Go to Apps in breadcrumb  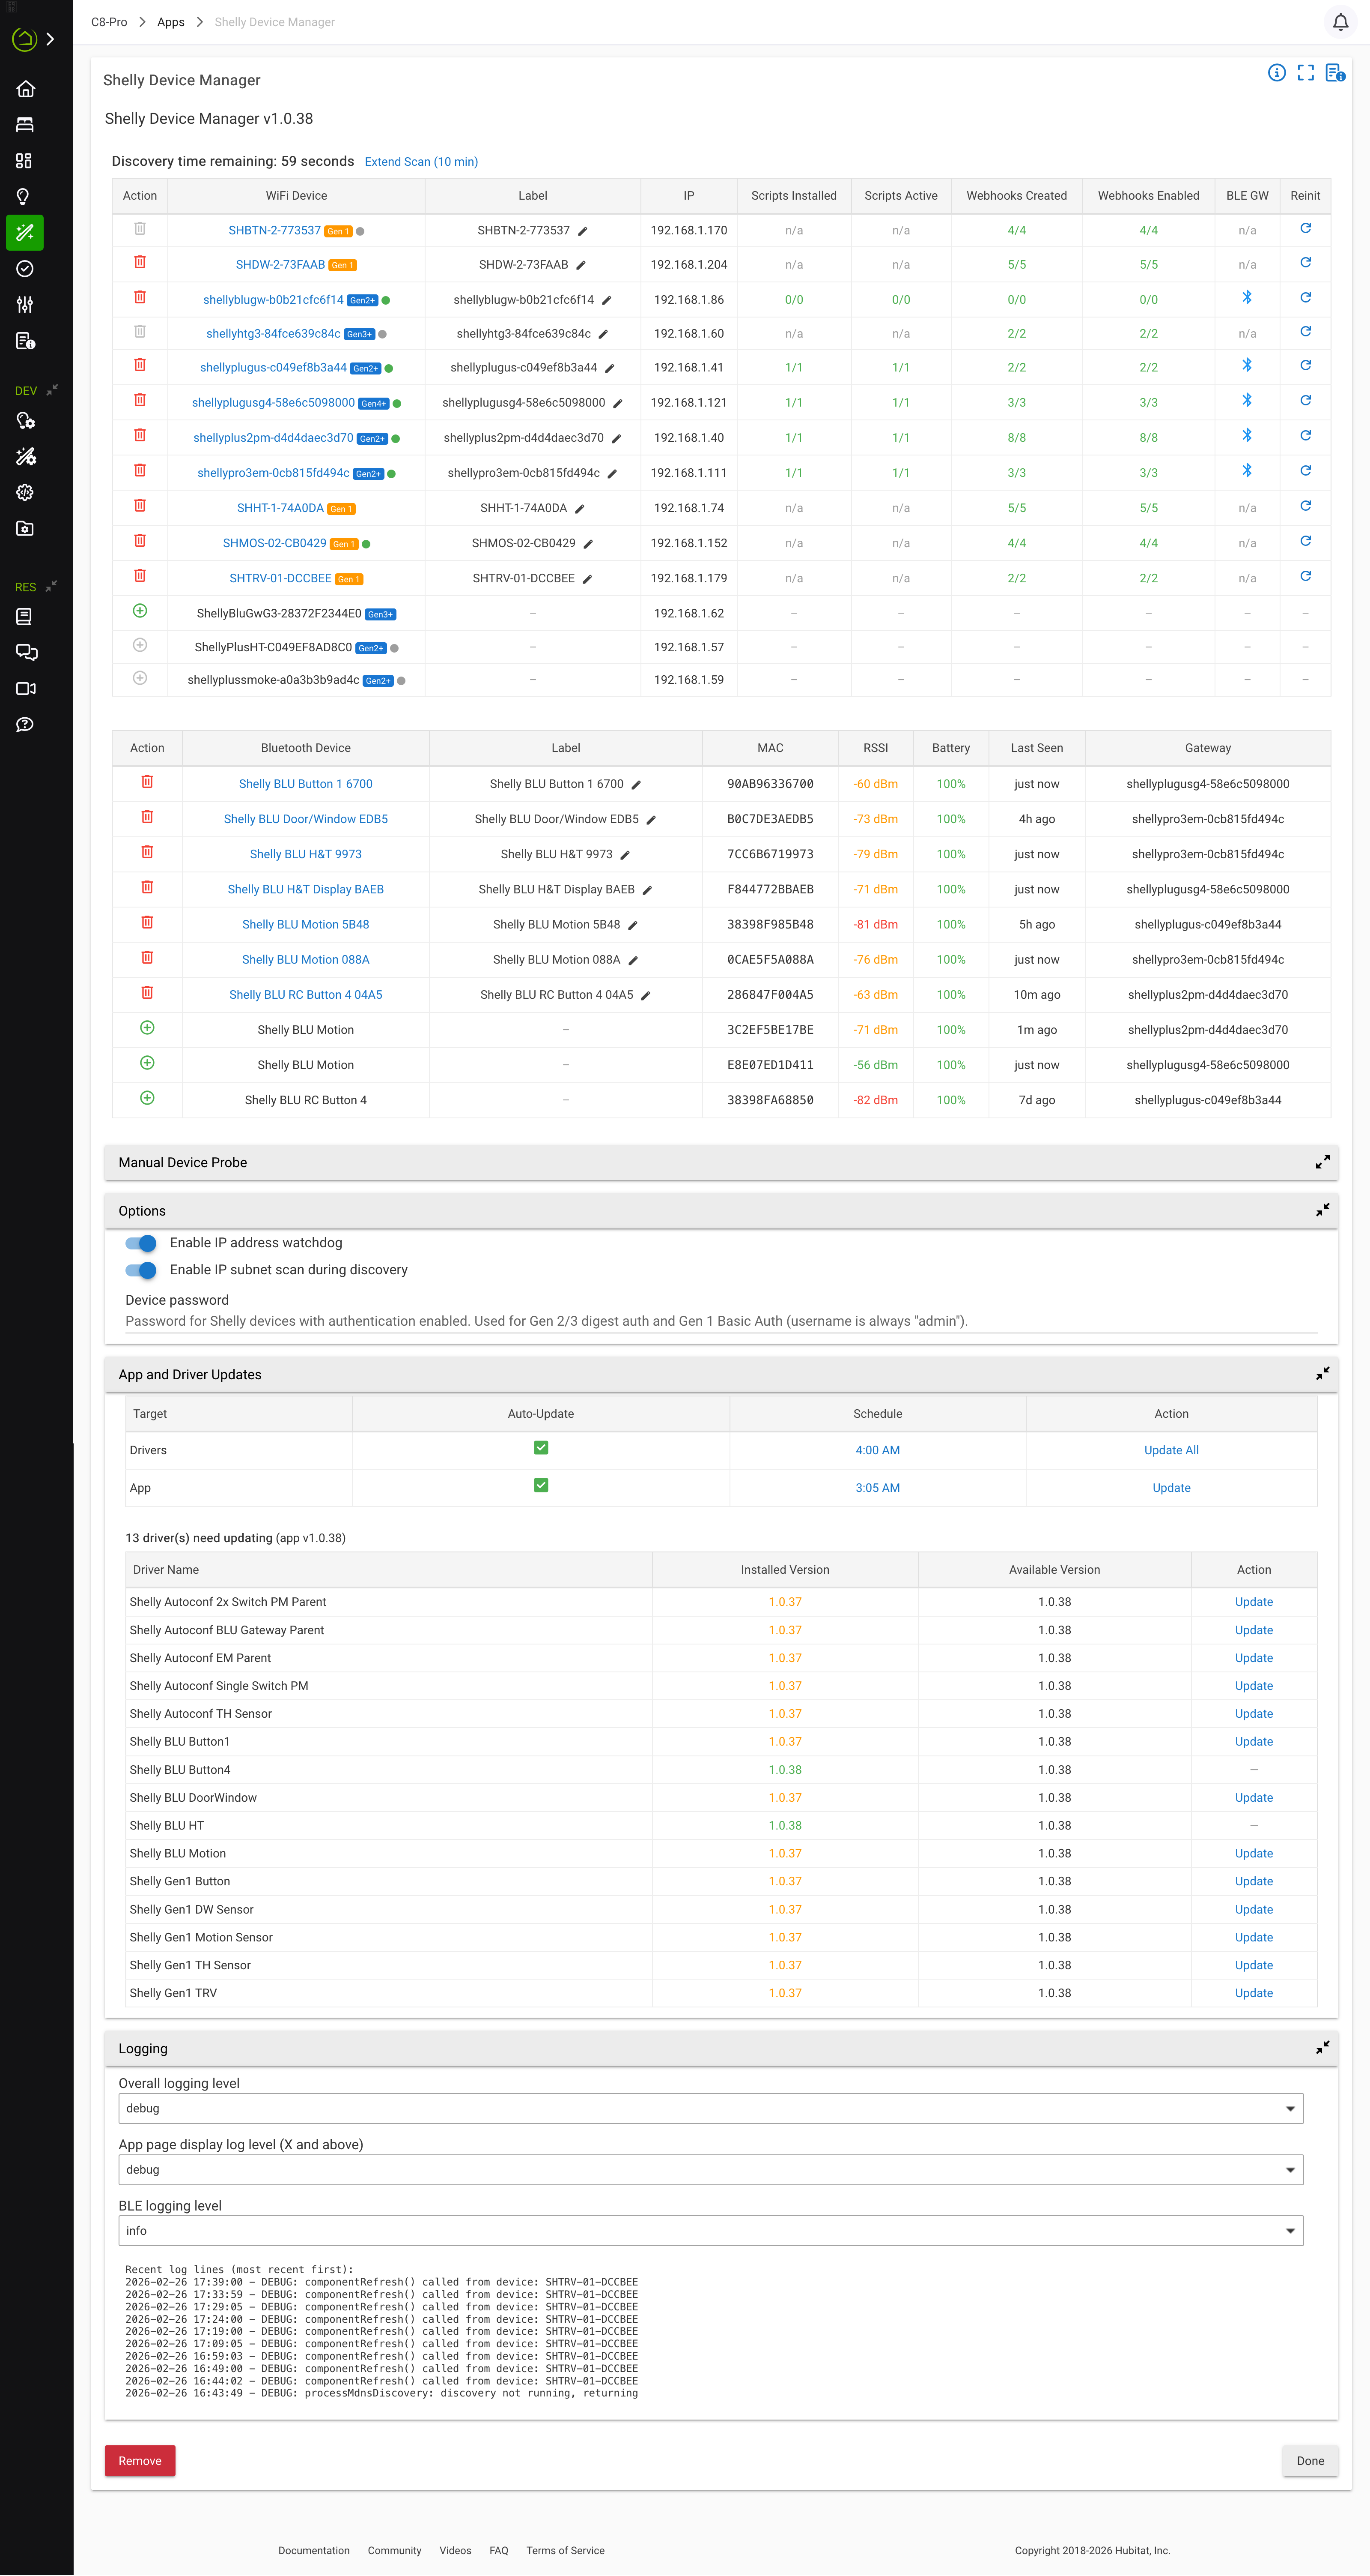[x=171, y=22]
